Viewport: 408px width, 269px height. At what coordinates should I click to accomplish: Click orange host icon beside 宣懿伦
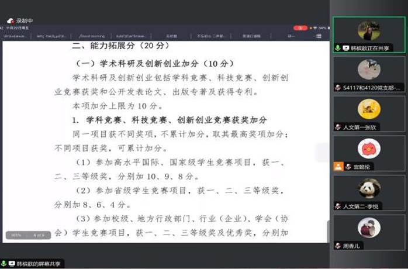tap(338, 167)
